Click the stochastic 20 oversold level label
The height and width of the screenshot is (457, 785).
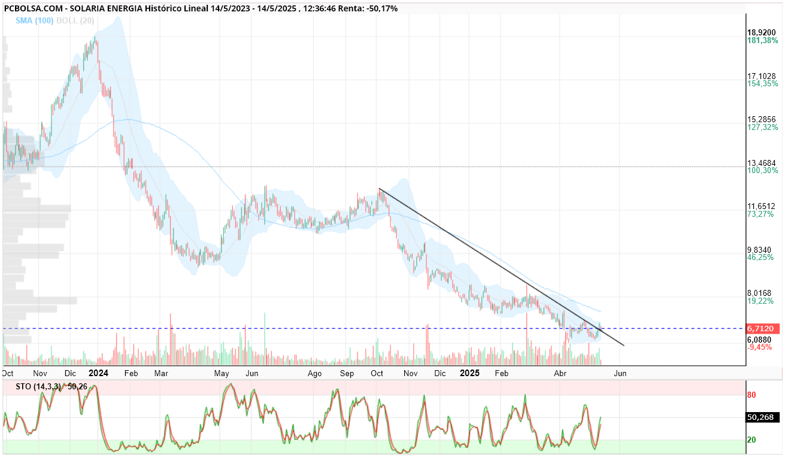coord(751,440)
